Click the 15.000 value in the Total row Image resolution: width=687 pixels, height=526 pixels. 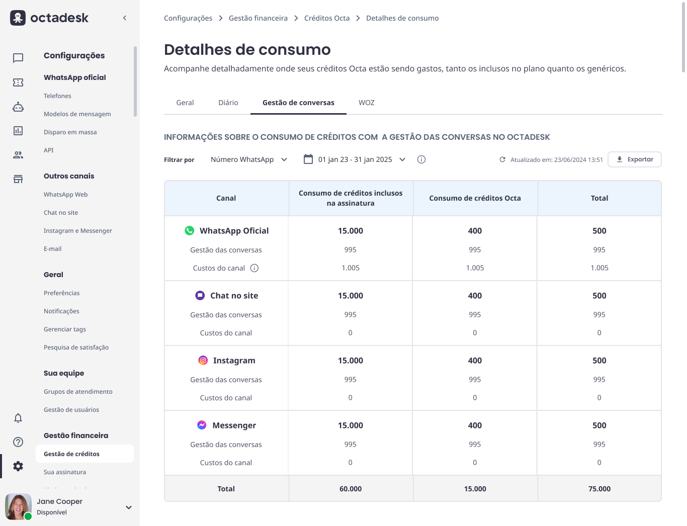pos(475,489)
